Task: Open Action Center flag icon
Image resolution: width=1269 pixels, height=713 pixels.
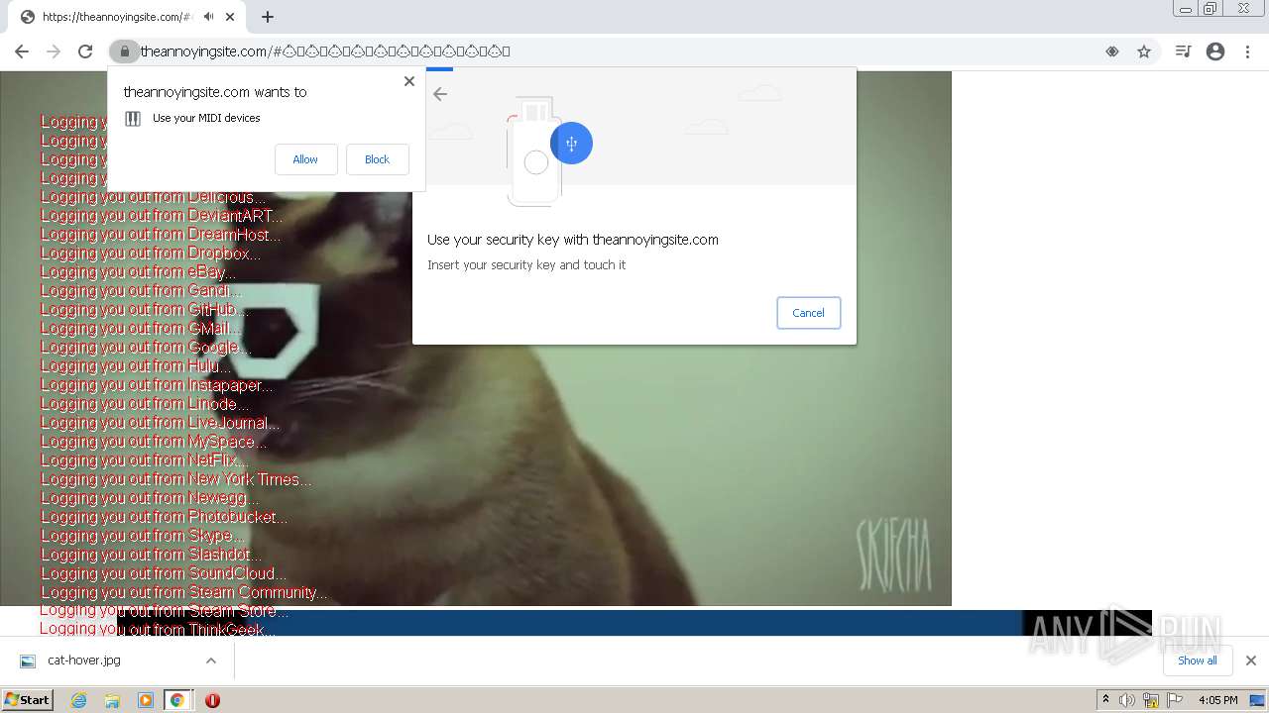Action: 1175,700
